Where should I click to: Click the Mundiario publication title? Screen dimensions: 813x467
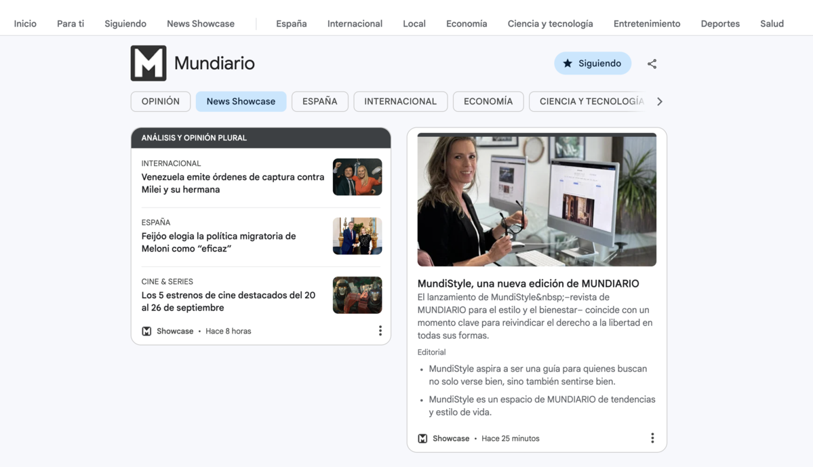pos(214,63)
